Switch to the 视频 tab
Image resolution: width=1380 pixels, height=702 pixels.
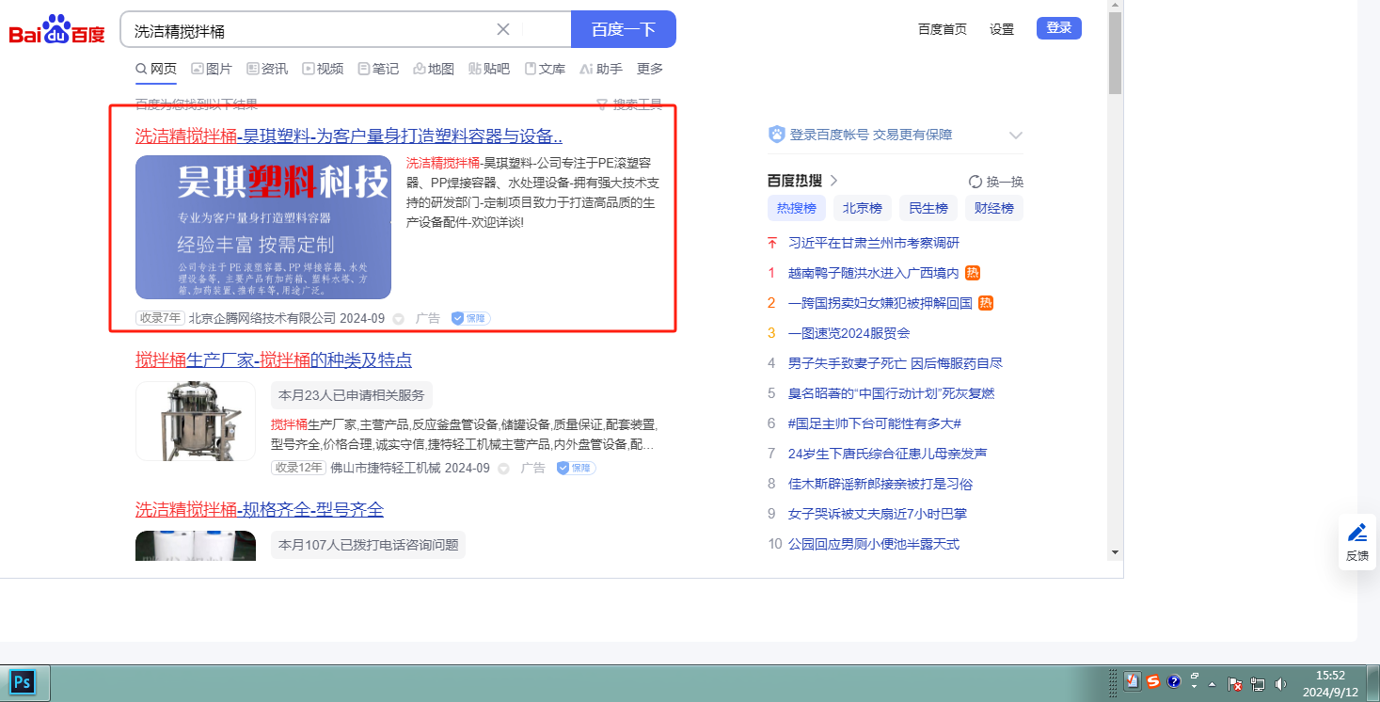[x=323, y=69]
